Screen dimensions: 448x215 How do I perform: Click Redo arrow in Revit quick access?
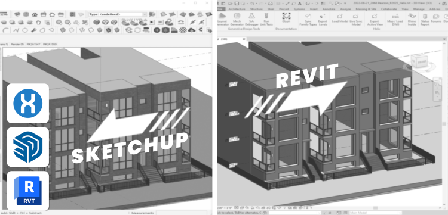tap(260, 4)
